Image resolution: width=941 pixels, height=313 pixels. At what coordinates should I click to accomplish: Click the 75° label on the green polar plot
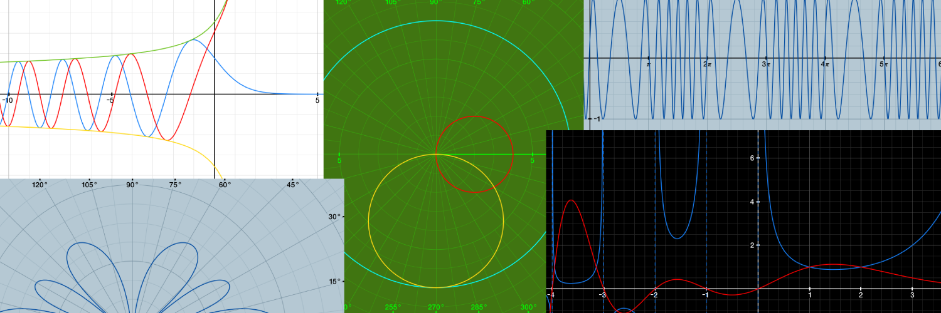[479, 3]
